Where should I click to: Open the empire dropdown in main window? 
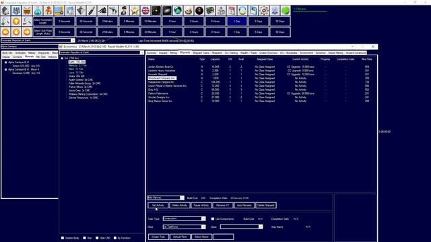click(x=73, y=40)
